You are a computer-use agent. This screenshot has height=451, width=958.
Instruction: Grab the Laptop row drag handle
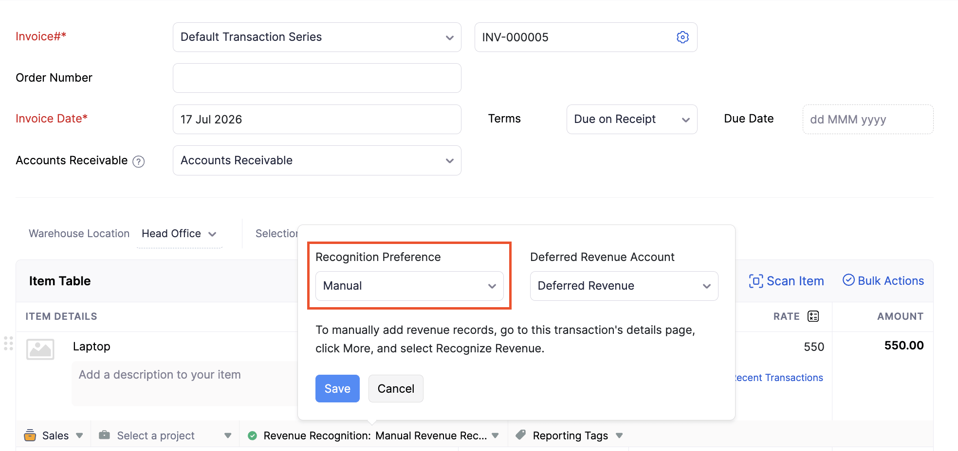tap(8, 343)
